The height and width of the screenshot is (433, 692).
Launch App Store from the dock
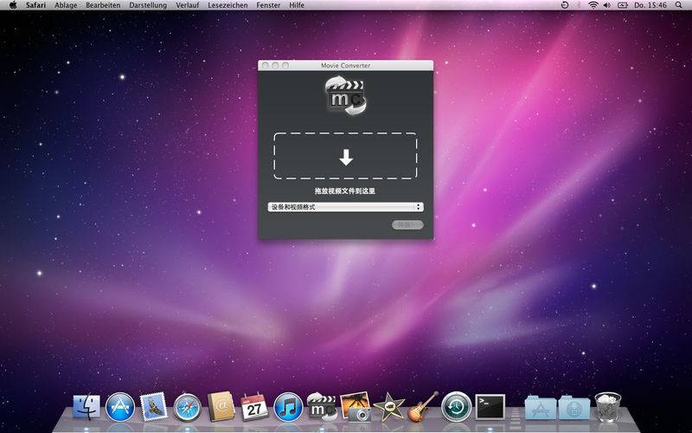pyautogui.click(x=120, y=407)
